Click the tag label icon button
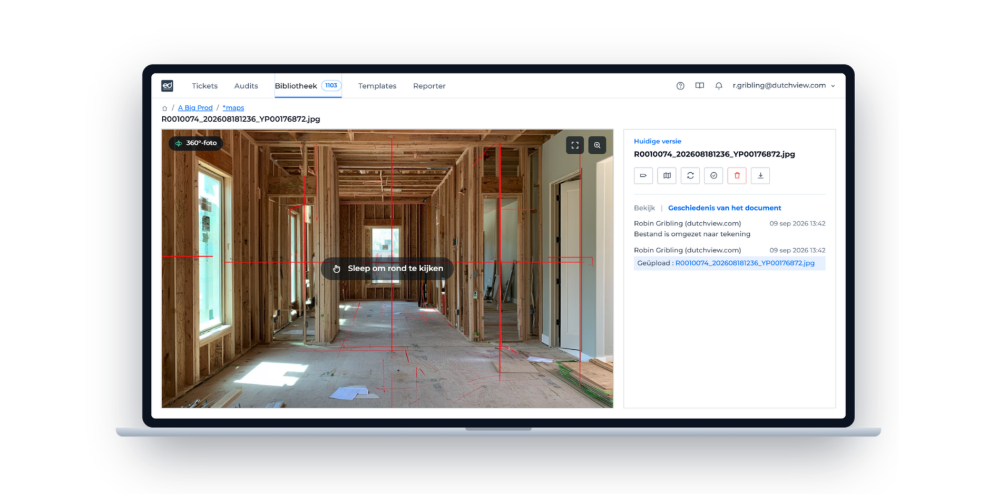Image resolution: width=988 pixels, height=494 pixels. tap(643, 175)
